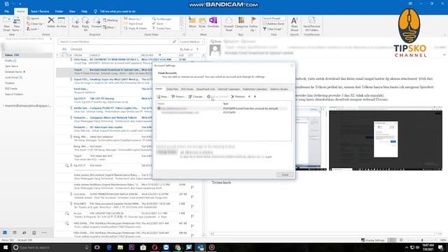The height and width of the screenshot is (252, 448).
Task: Select the RSS Feeds folder
Action: pos(11,89)
